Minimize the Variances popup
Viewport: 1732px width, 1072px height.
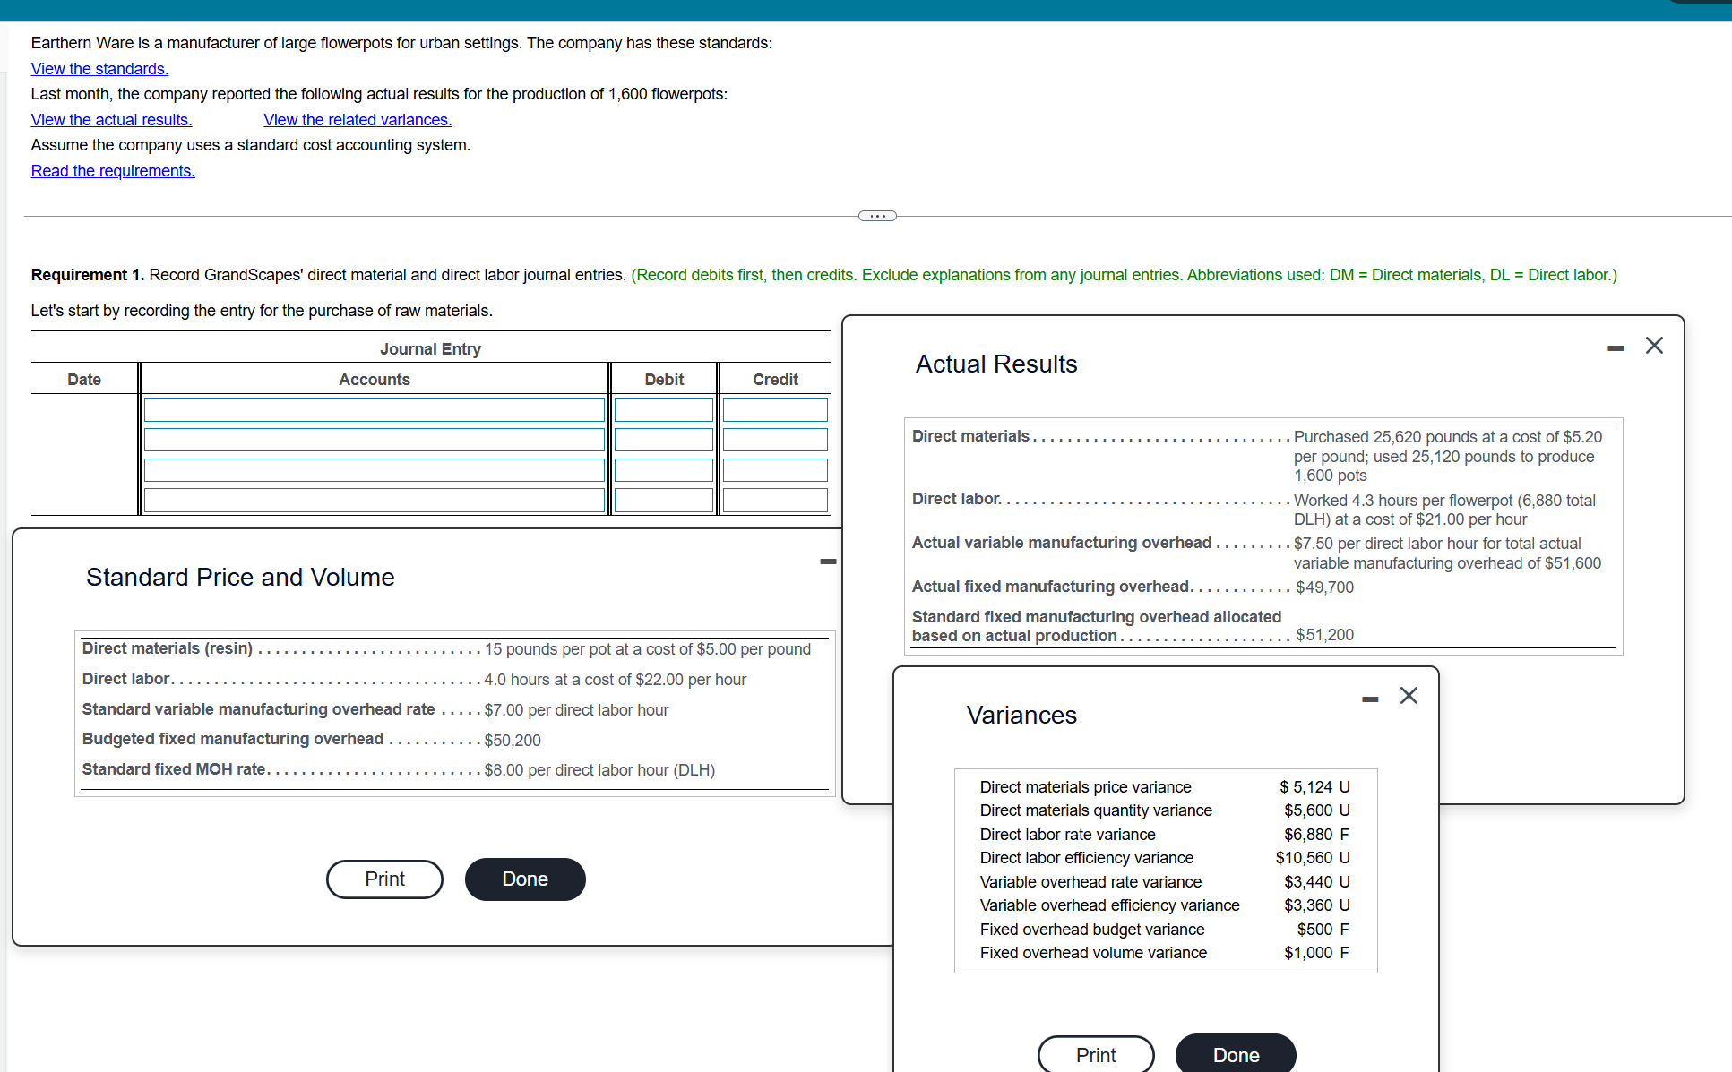1370,699
